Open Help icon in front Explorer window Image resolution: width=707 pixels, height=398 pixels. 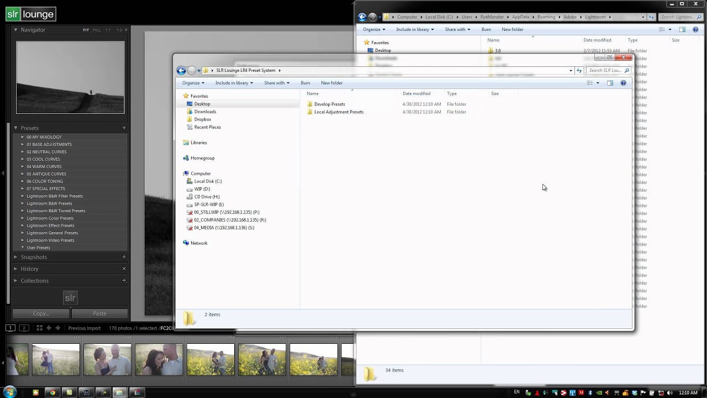coord(623,83)
